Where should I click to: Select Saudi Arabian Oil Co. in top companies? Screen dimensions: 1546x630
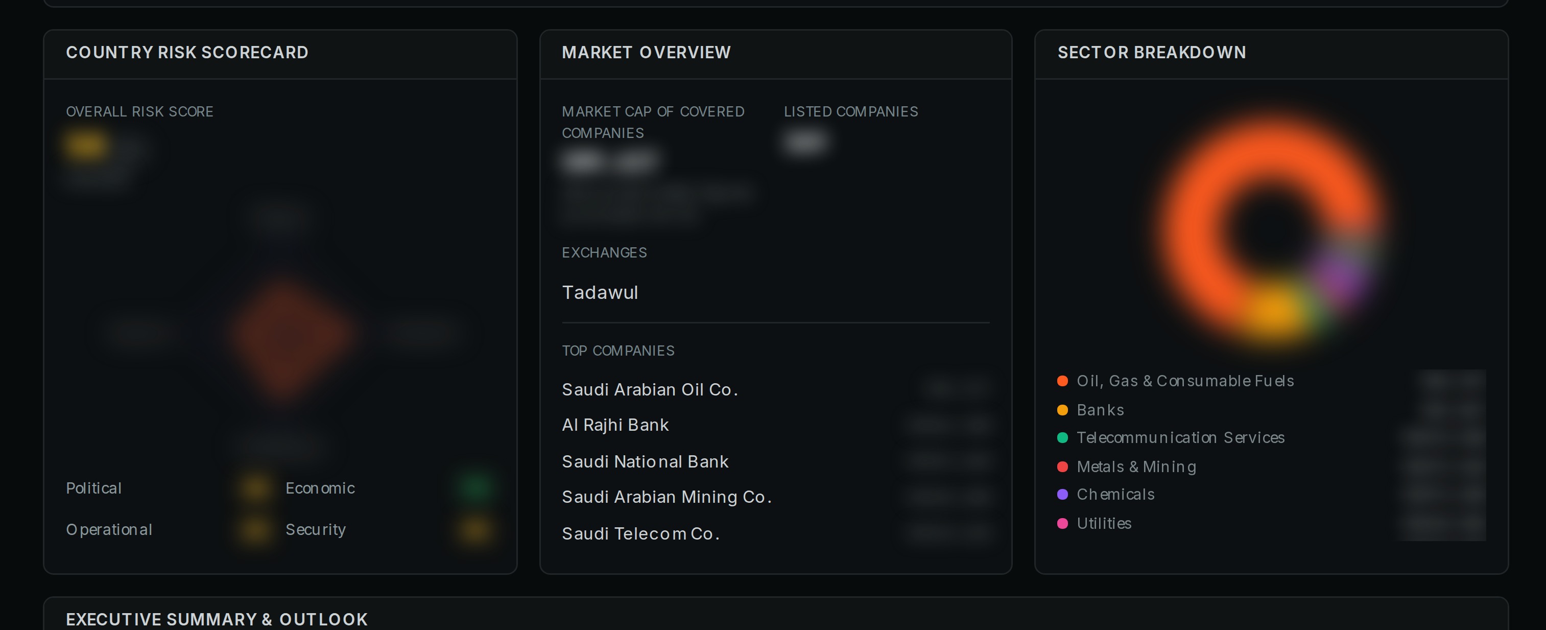(775, 390)
